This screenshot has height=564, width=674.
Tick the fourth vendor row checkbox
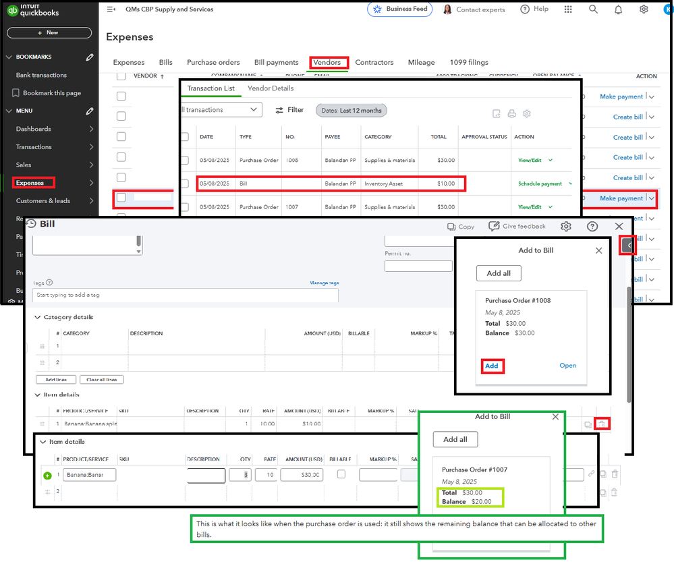tap(121, 157)
